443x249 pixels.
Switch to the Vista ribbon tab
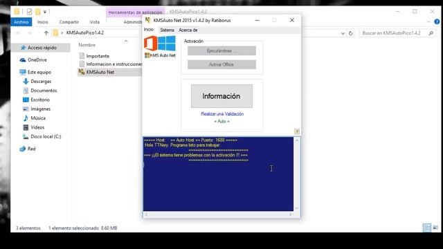click(x=95, y=21)
